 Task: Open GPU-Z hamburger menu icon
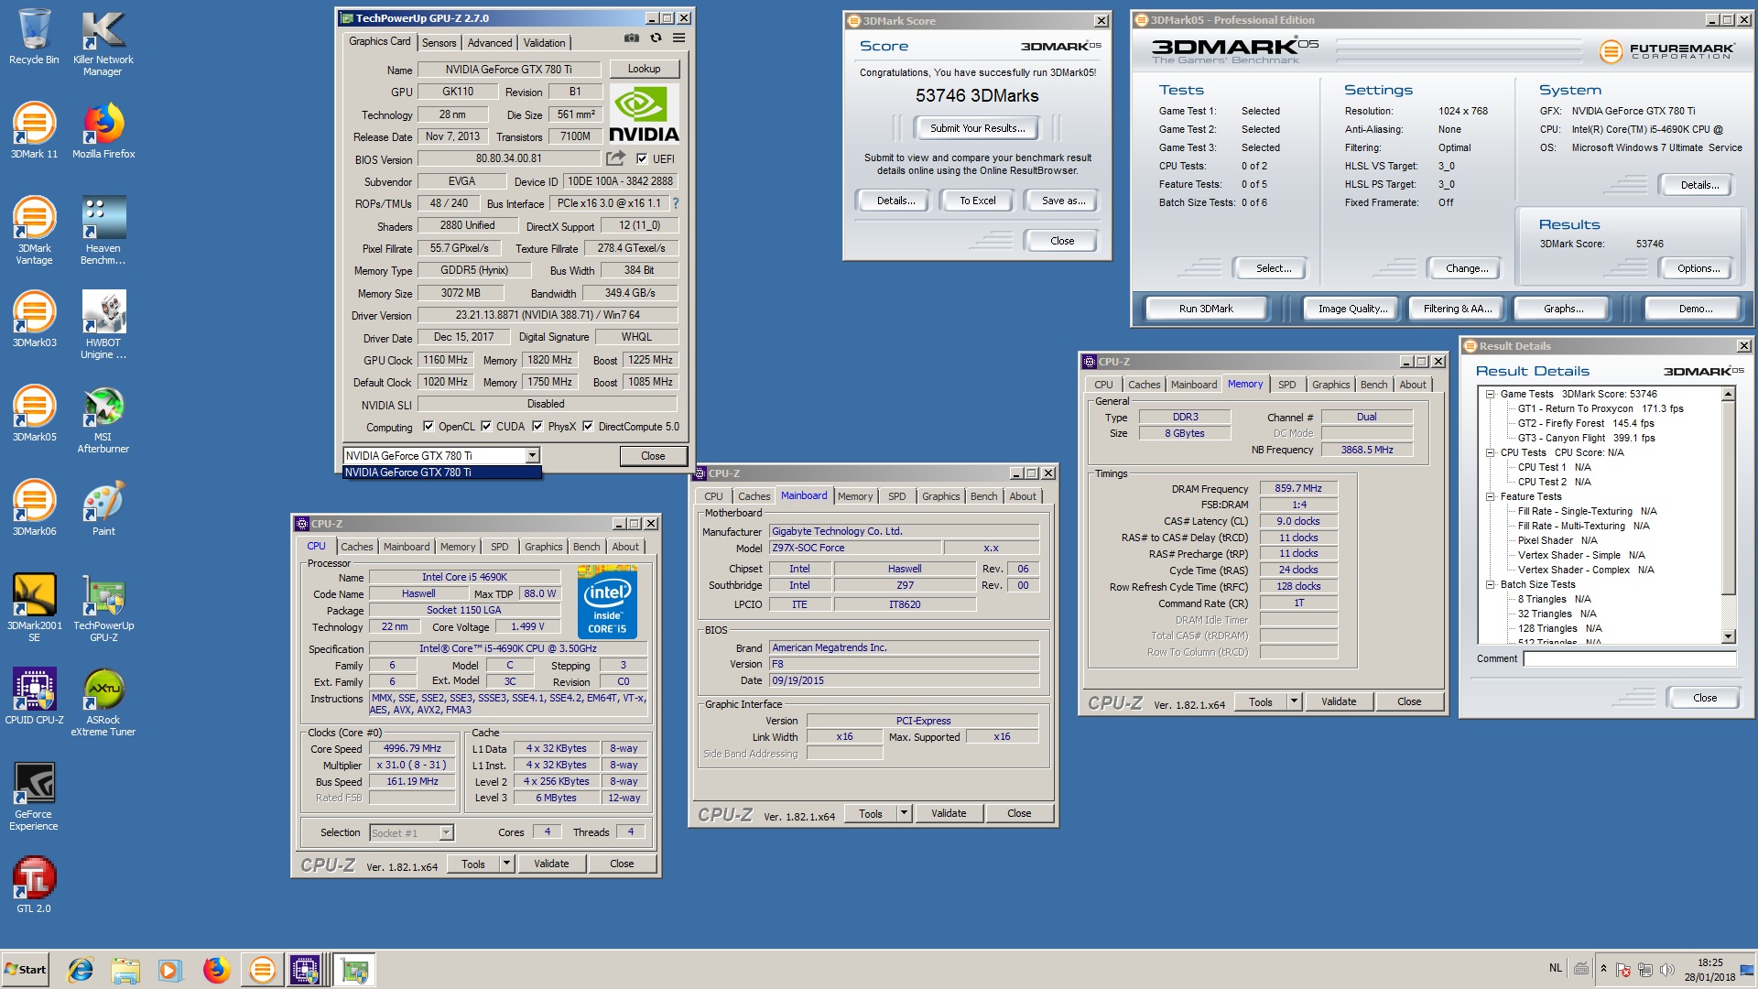pos(678,38)
